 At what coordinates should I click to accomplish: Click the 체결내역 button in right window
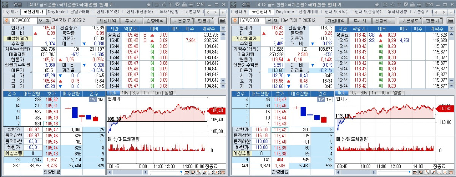click(x=336, y=21)
